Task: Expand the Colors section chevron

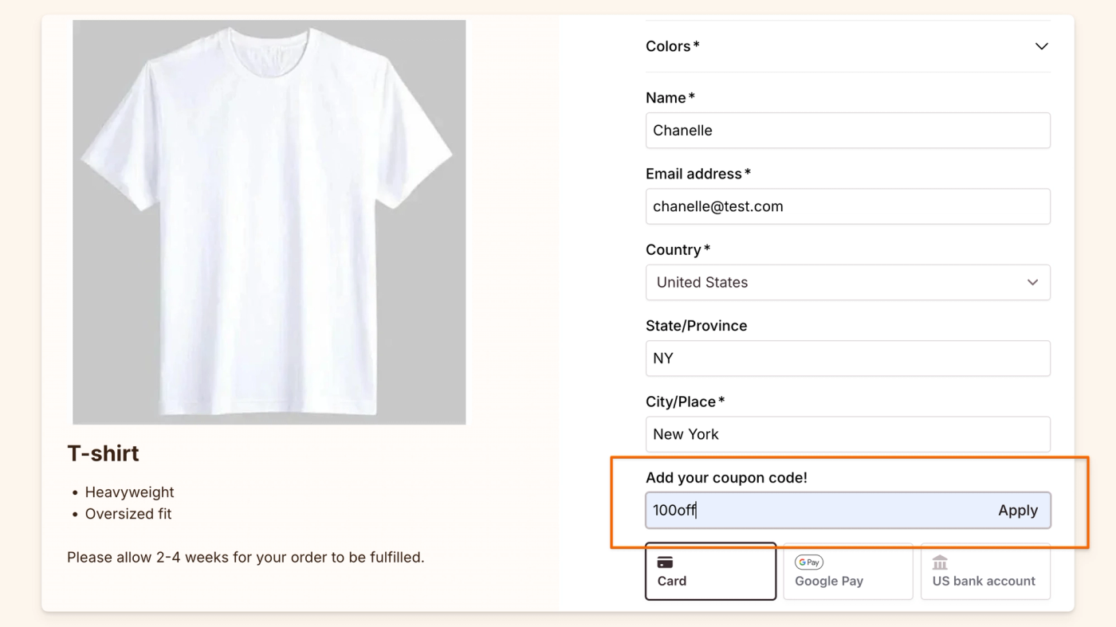Action: (1041, 46)
